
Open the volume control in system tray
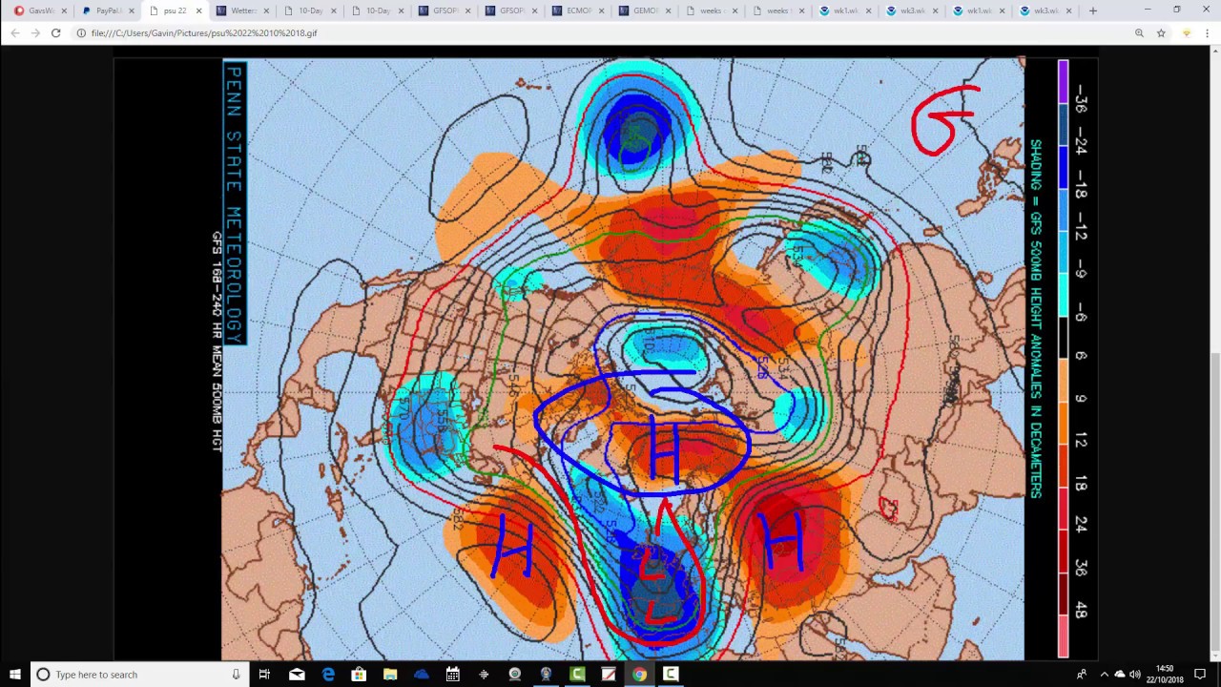[1135, 675]
